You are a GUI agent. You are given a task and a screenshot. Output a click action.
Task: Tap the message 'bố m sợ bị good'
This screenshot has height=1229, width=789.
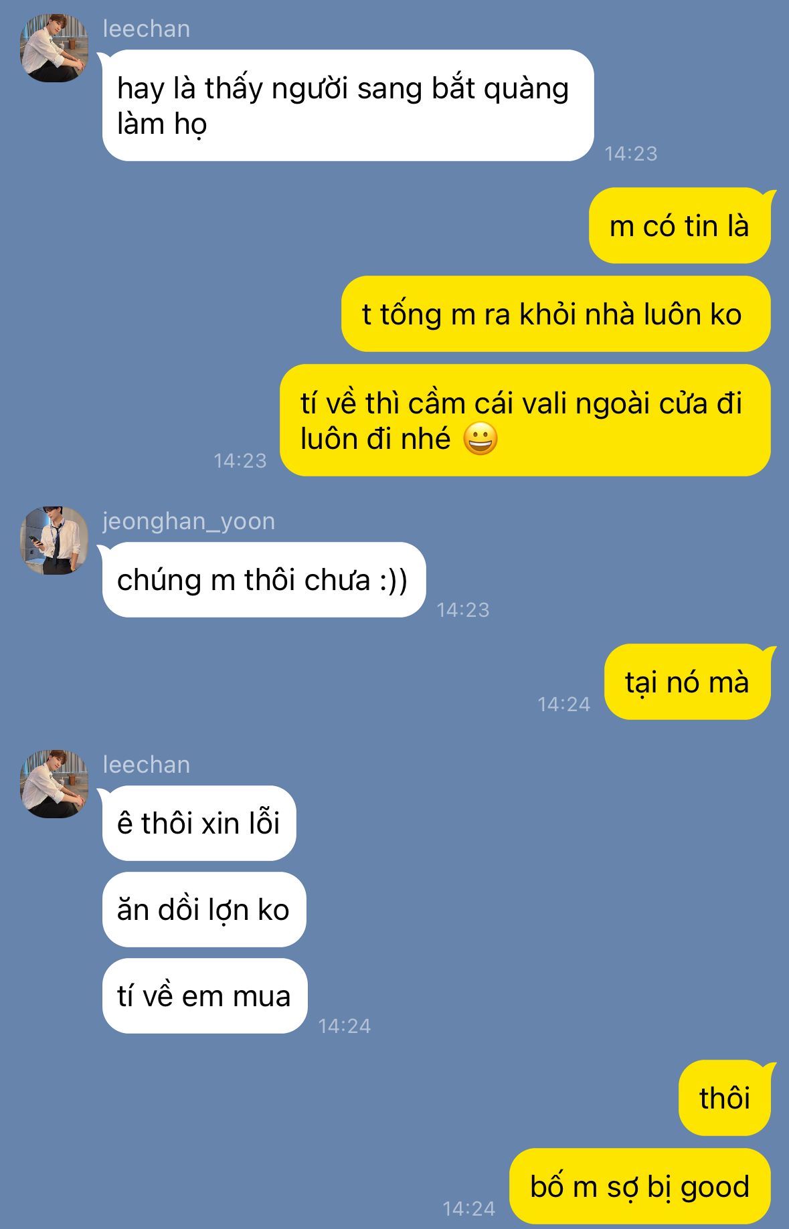tap(640, 1186)
